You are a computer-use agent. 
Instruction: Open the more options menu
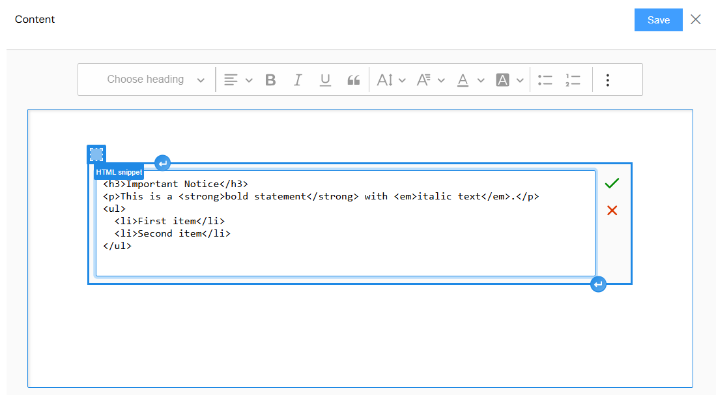pos(607,80)
